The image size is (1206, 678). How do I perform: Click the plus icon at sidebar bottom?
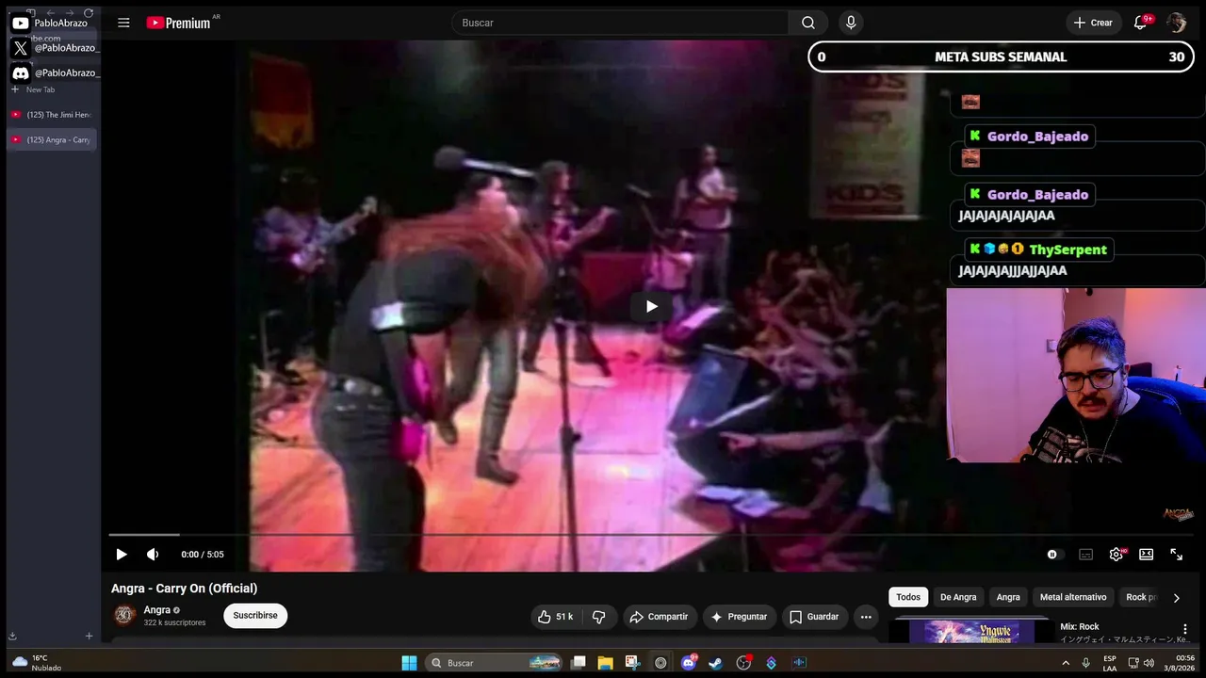click(89, 636)
